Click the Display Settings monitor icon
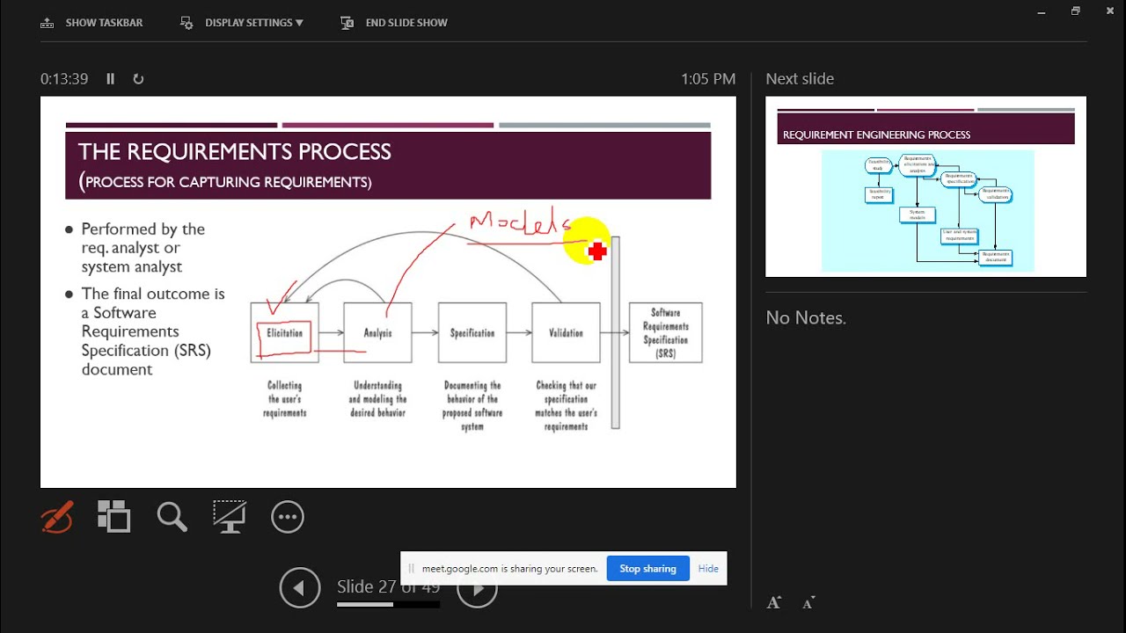The height and width of the screenshot is (633, 1126). [x=186, y=23]
